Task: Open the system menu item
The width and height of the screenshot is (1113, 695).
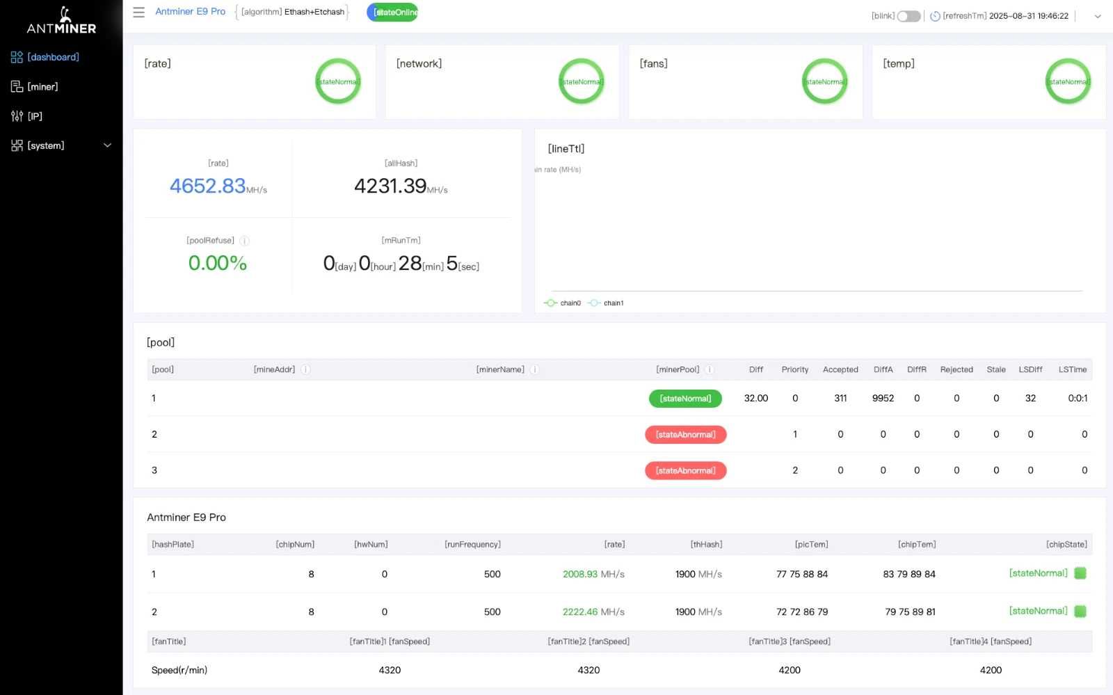Action: coord(46,145)
